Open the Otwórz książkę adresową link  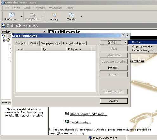coord(88,114)
